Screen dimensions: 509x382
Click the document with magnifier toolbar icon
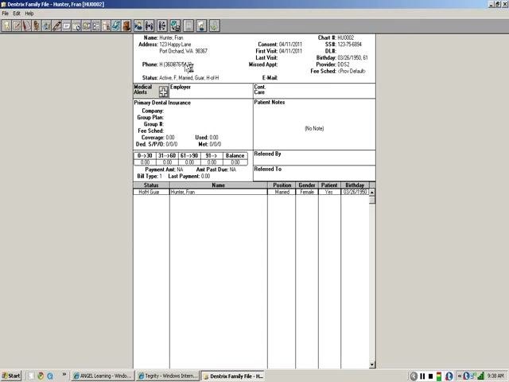click(76, 25)
